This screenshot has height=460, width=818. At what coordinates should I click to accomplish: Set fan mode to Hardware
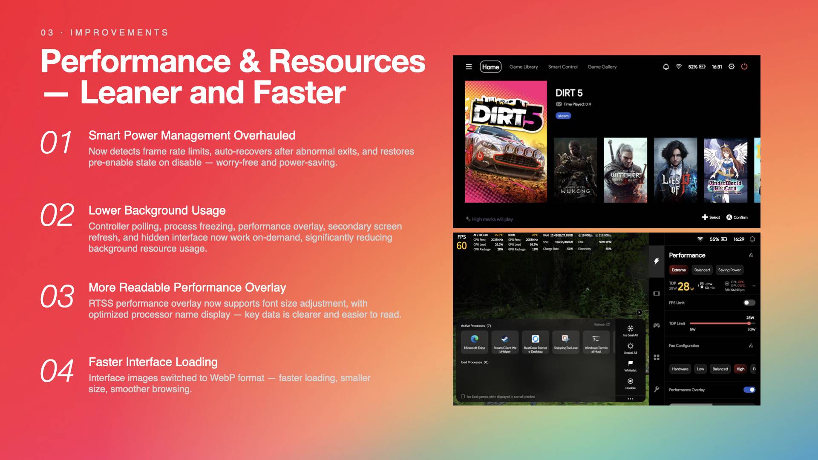(680, 369)
